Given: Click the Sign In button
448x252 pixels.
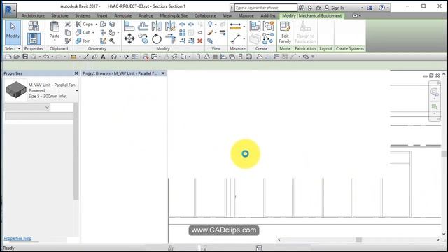Looking at the screenshot, I should click(x=335, y=8).
